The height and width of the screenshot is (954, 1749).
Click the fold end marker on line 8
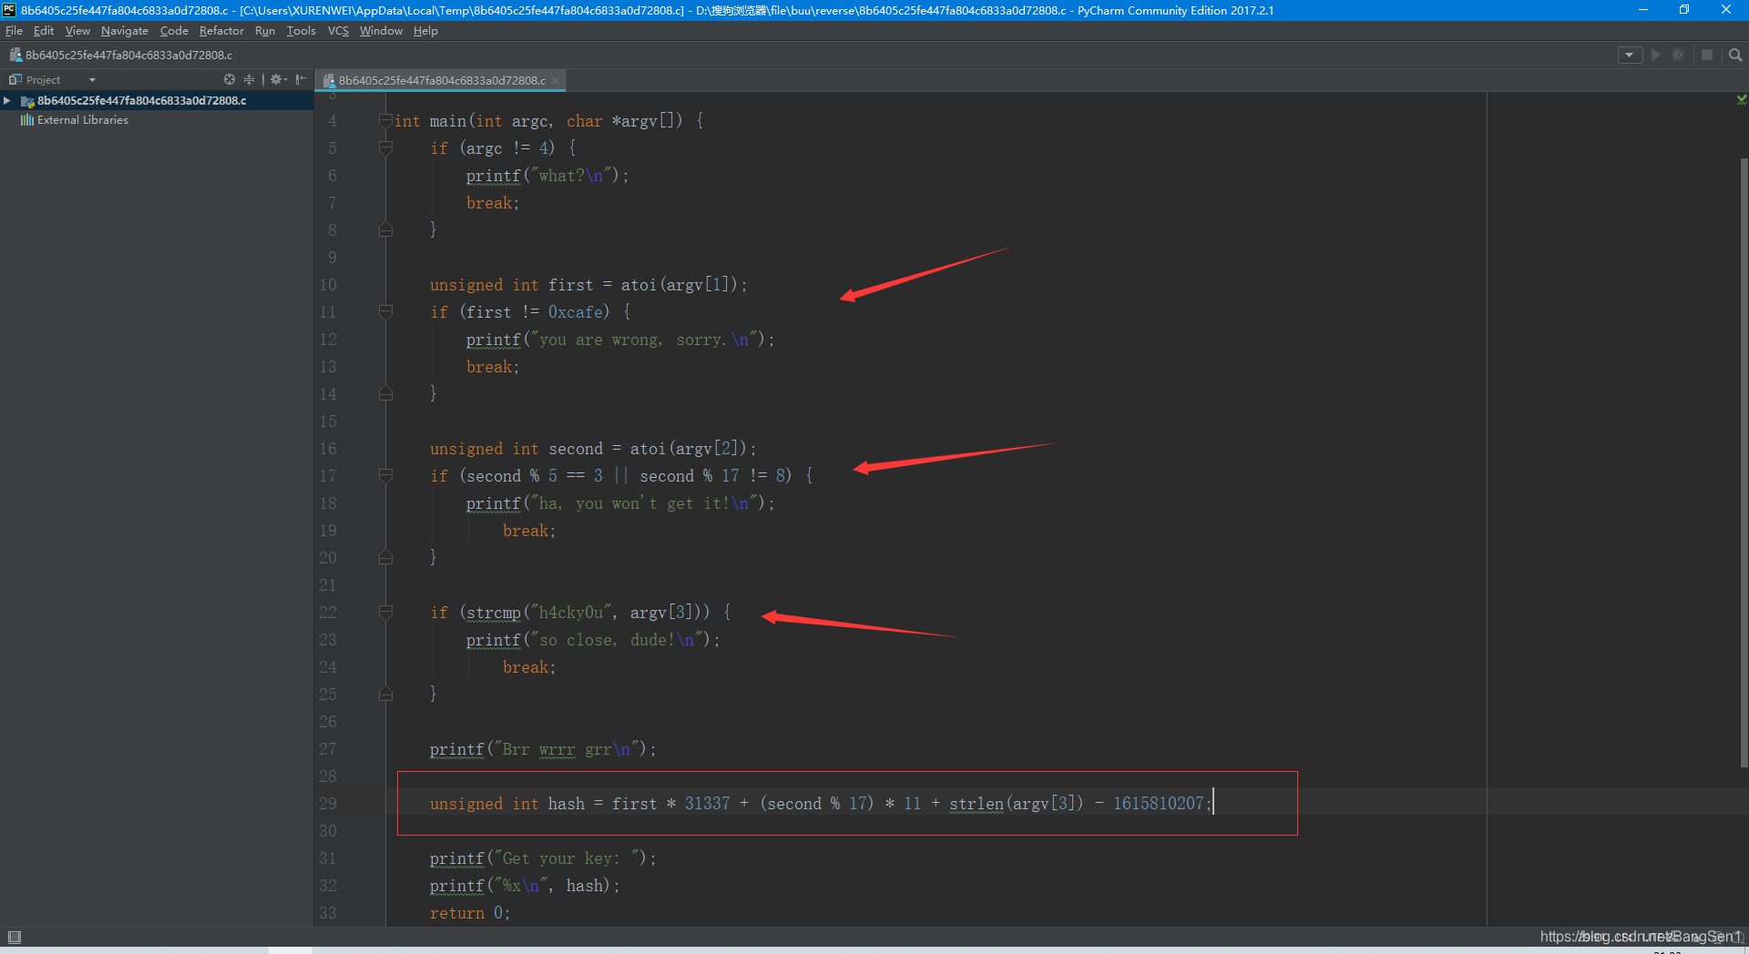coord(385,230)
